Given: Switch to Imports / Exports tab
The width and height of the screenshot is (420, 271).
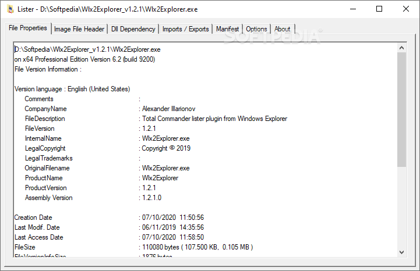Looking at the screenshot, I should click(186, 29).
